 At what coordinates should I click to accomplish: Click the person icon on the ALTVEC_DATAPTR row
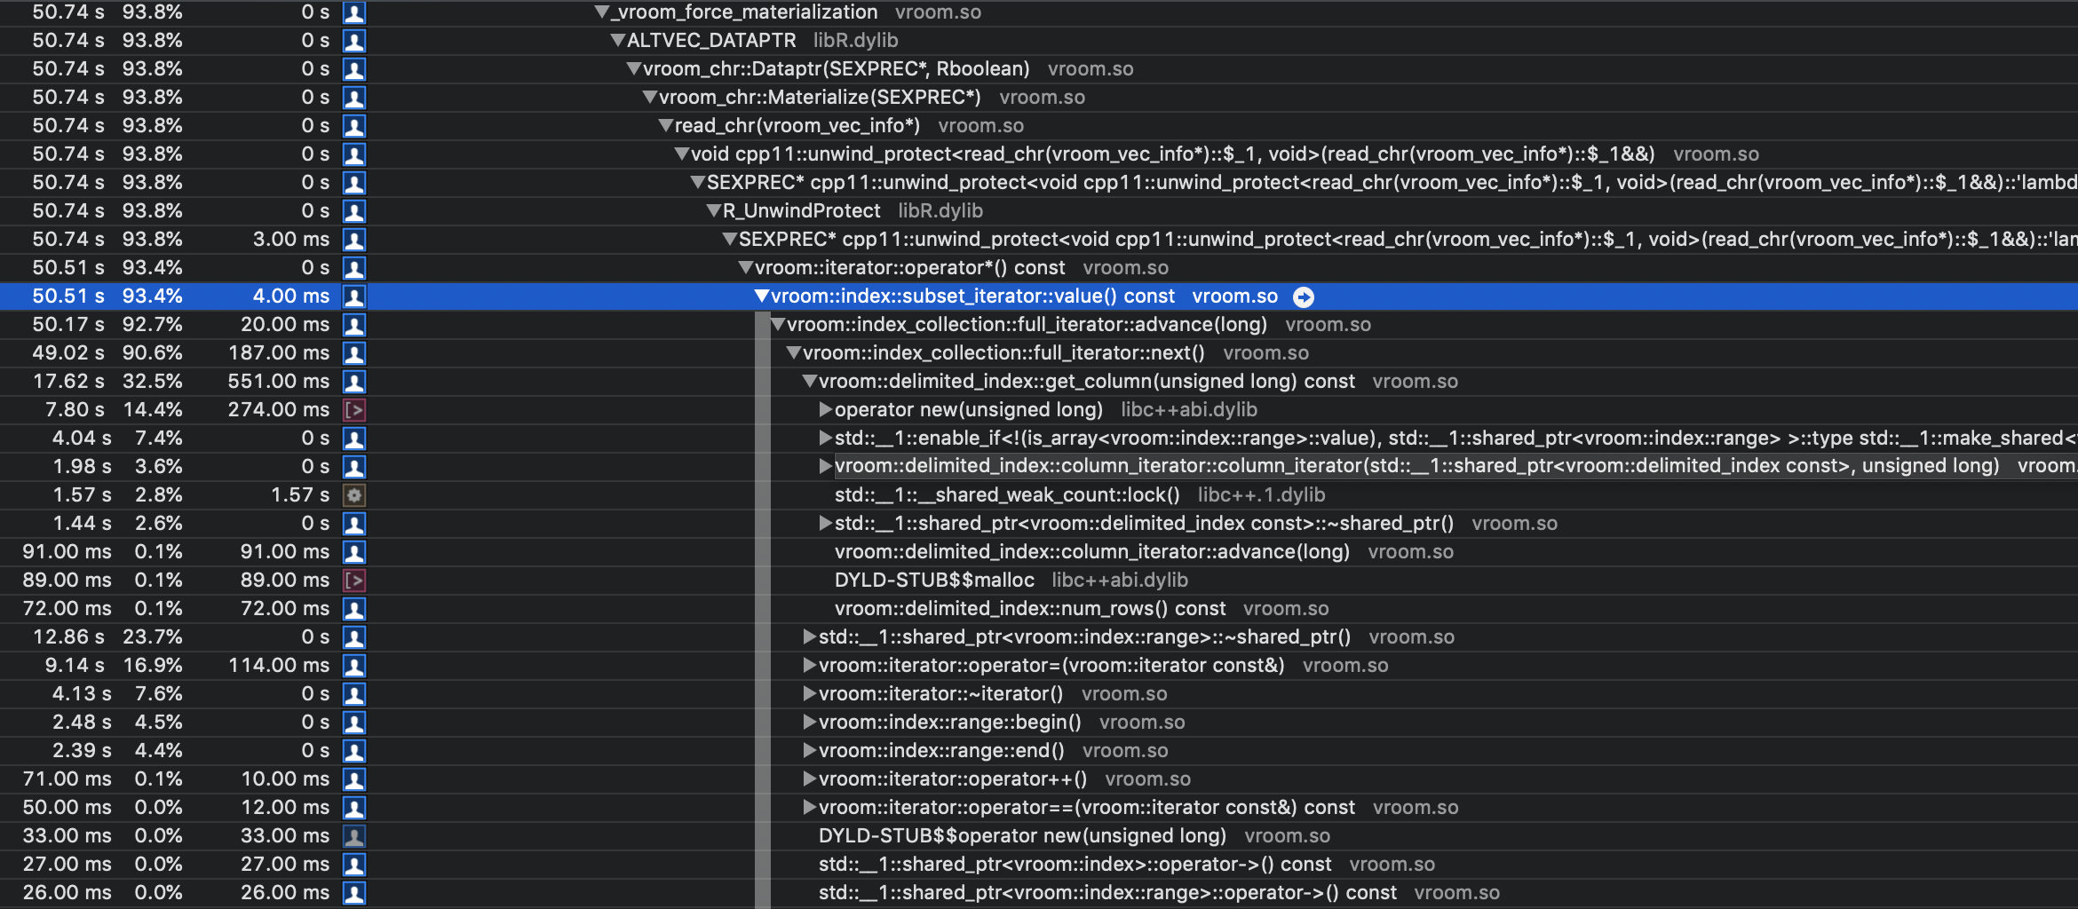pyautogui.click(x=354, y=40)
